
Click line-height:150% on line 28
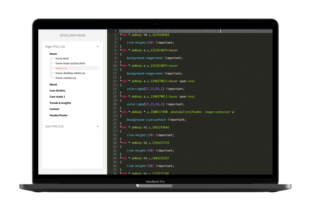[x=140, y=135]
